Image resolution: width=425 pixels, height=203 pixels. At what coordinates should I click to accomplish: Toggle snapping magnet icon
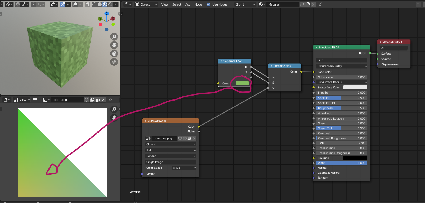pyautogui.click(x=18, y=4)
